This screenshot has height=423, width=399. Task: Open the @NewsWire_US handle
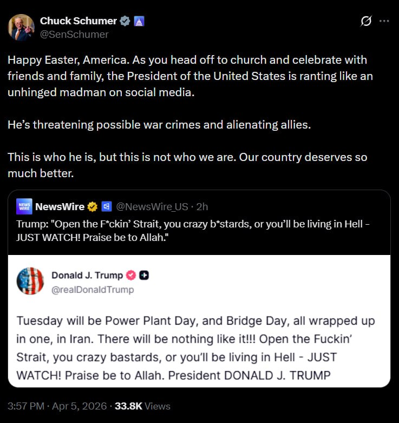[x=152, y=206]
